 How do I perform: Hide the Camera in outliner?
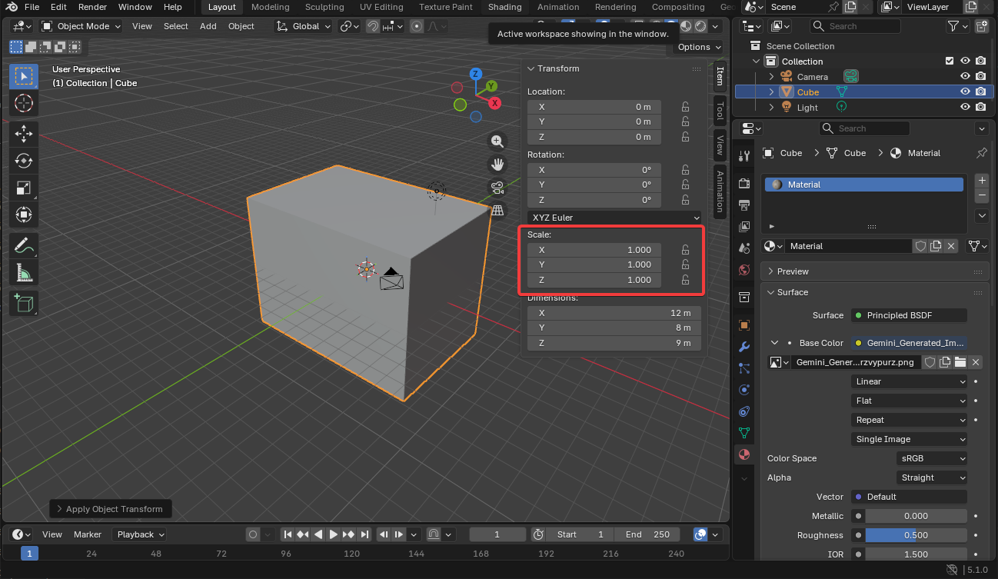(x=965, y=77)
